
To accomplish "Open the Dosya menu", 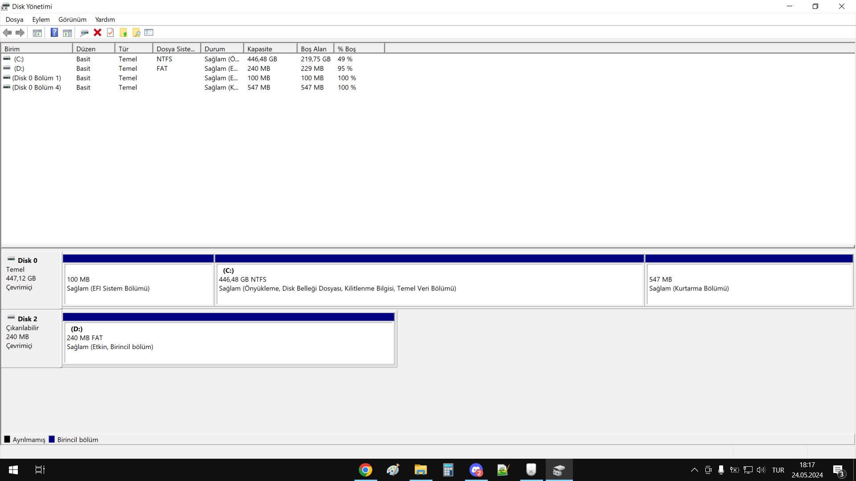I will [x=14, y=20].
